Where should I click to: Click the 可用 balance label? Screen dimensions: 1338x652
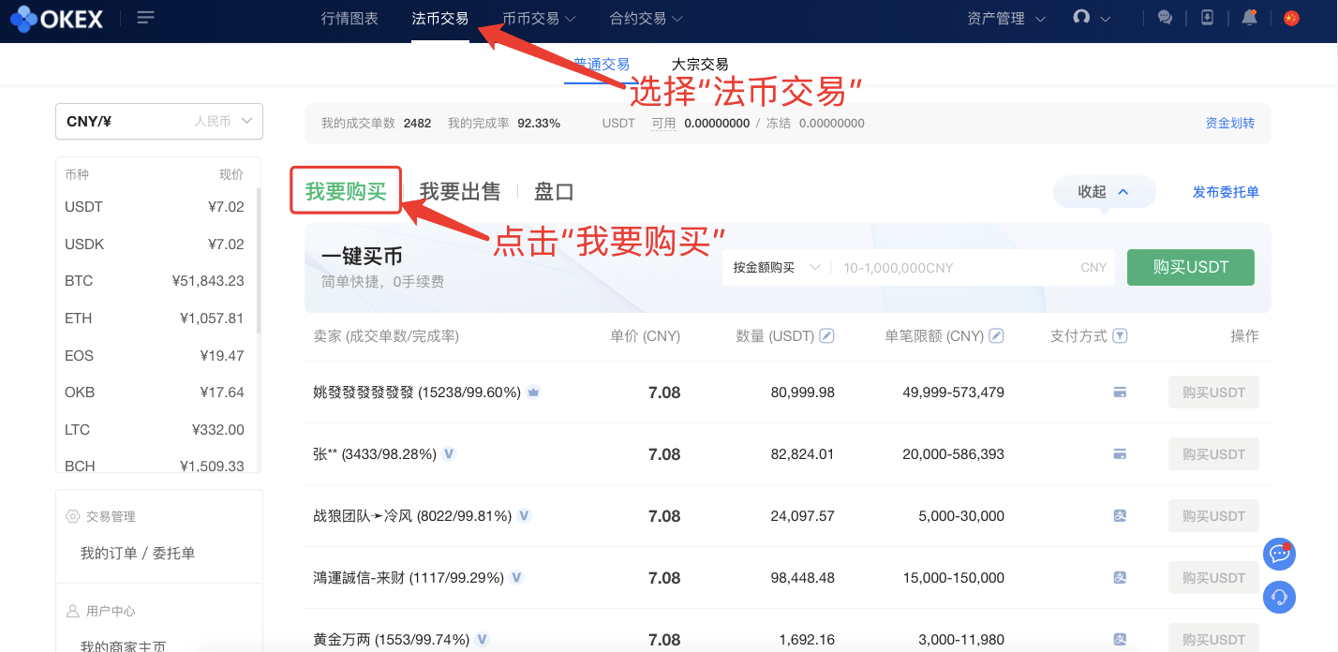[663, 124]
